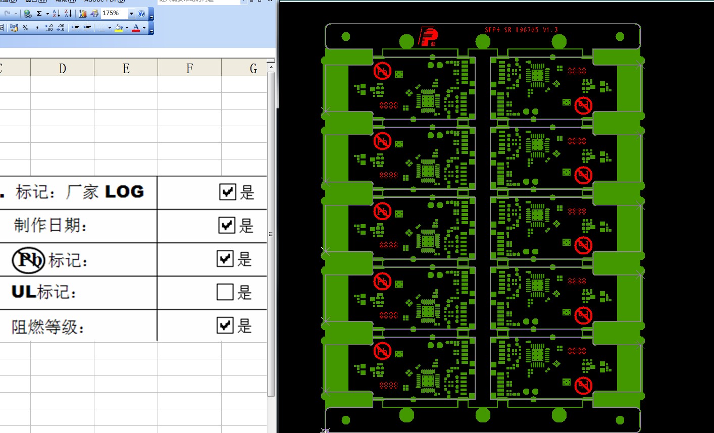Viewport: 714px width, 433px height.
Task: Apply Currency style formatting
Action: pyautogui.click(x=14, y=28)
